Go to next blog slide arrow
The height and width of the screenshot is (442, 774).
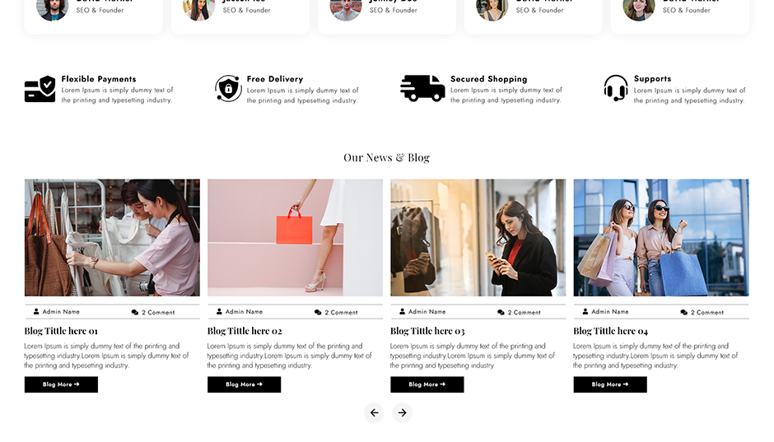[403, 412]
